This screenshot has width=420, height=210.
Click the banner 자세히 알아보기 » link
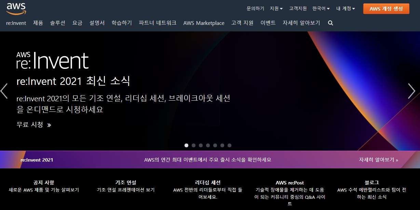pyautogui.click(x=378, y=160)
